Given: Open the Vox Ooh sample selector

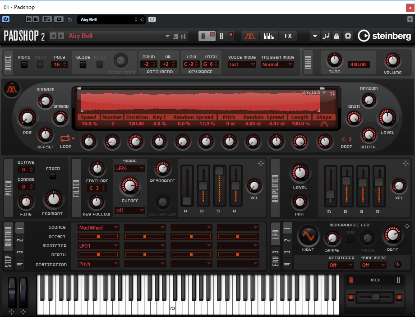Looking at the screenshot, I should click(314, 92).
